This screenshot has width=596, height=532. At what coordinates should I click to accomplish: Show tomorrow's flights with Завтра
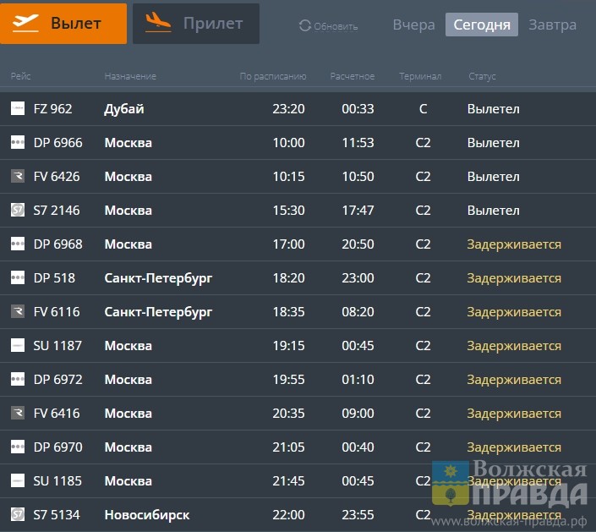[x=553, y=25]
